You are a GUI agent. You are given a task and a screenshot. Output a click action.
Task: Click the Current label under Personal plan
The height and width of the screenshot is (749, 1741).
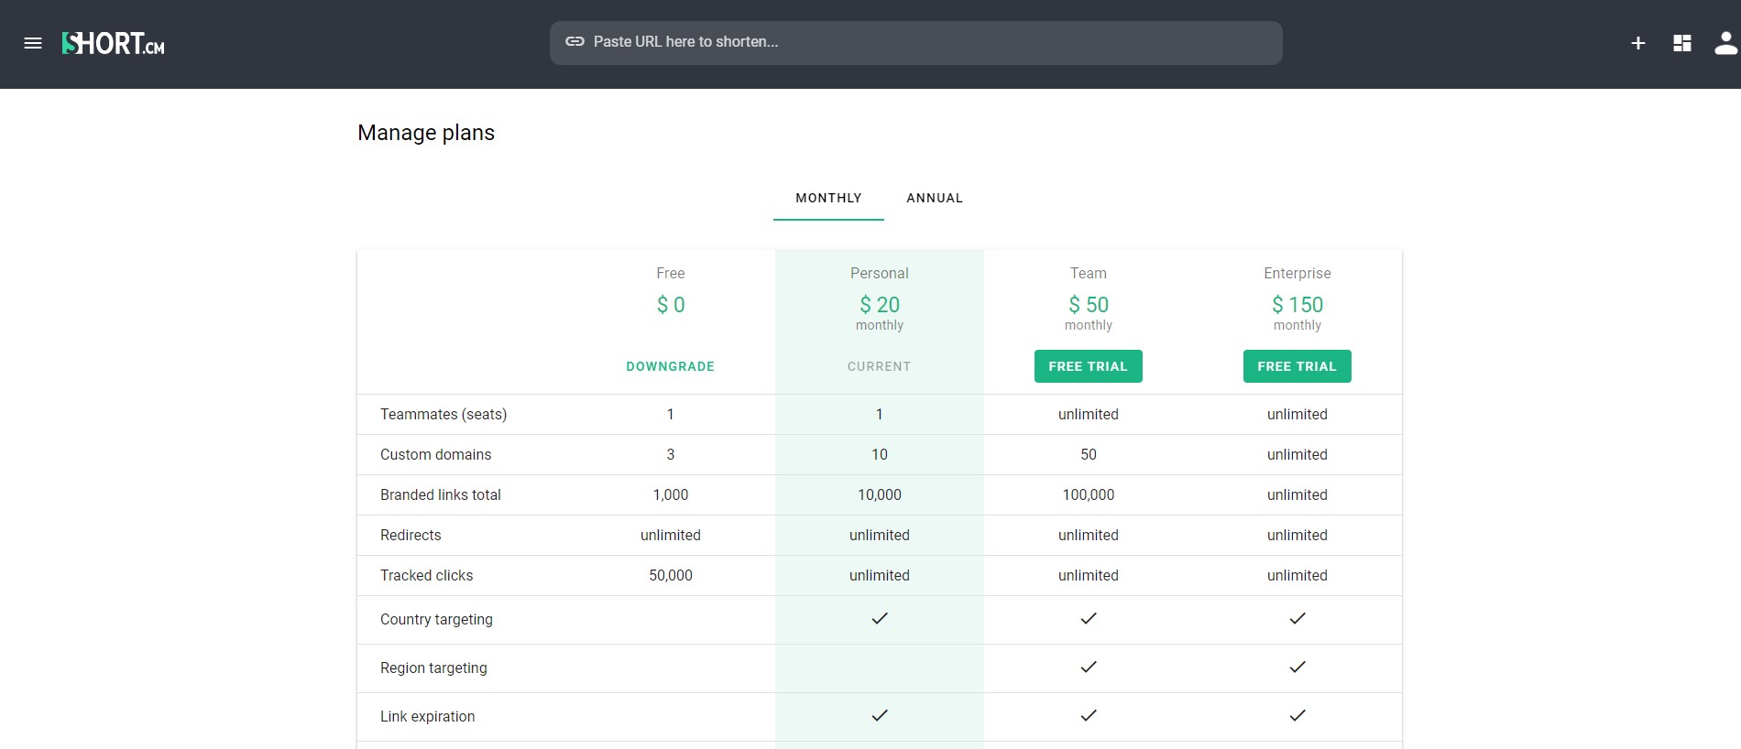(x=879, y=366)
